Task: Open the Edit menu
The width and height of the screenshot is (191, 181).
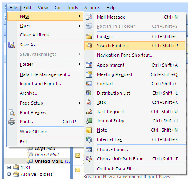Action: (x=27, y=8)
